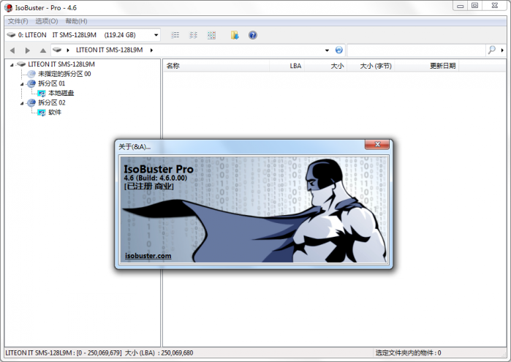Minimize the IsoBuster window

[x=460, y=6]
